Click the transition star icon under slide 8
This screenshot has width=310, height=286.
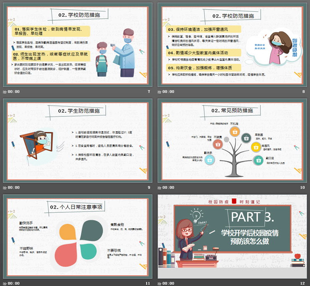pos(159,92)
